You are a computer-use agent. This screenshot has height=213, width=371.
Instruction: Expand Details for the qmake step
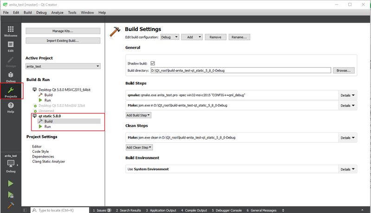coord(347,95)
